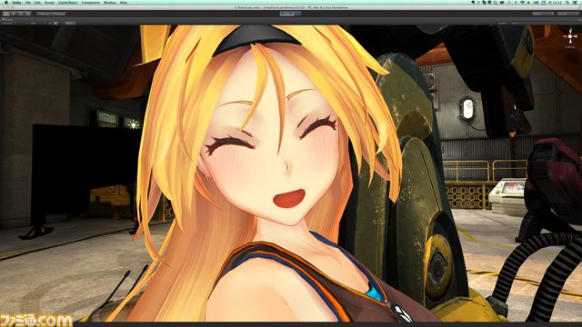
Task: Open Spotlight search in menu bar
Action: pos(567,3)
